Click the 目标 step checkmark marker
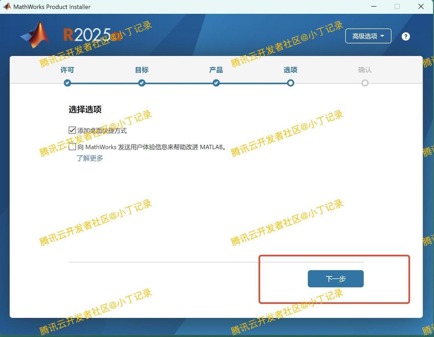 tap(142, 83)
